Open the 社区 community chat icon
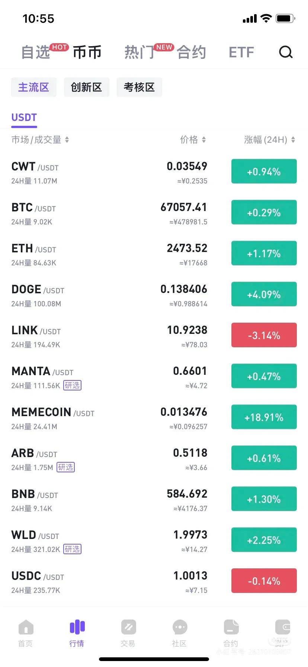The width and height of the screenshot is (308, 667). (180, 627)
